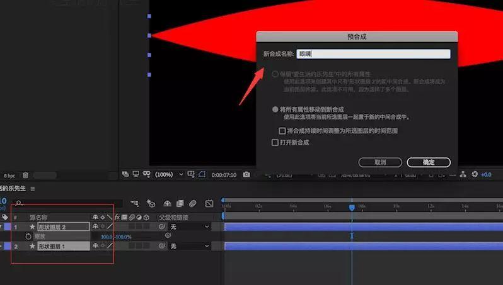Open parent dropdown for 形状图层 1
Screen dimensions: 503x285
[190, 247]
